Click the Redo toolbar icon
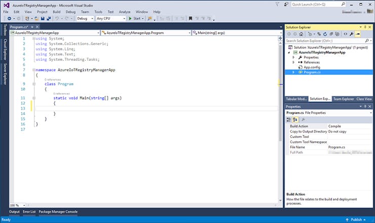The width and height of the screenshot is (375, 223). (x=67, y=18)
